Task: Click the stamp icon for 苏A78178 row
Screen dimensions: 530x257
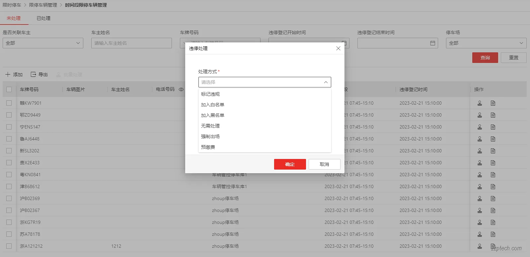Action: [x=480, y=234]
